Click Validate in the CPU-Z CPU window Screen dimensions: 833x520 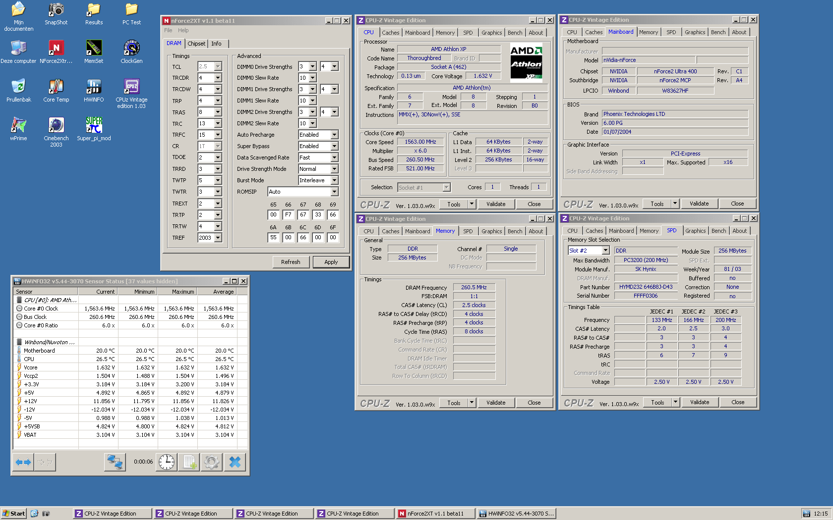pyautogui.click(x=496, y=204)
